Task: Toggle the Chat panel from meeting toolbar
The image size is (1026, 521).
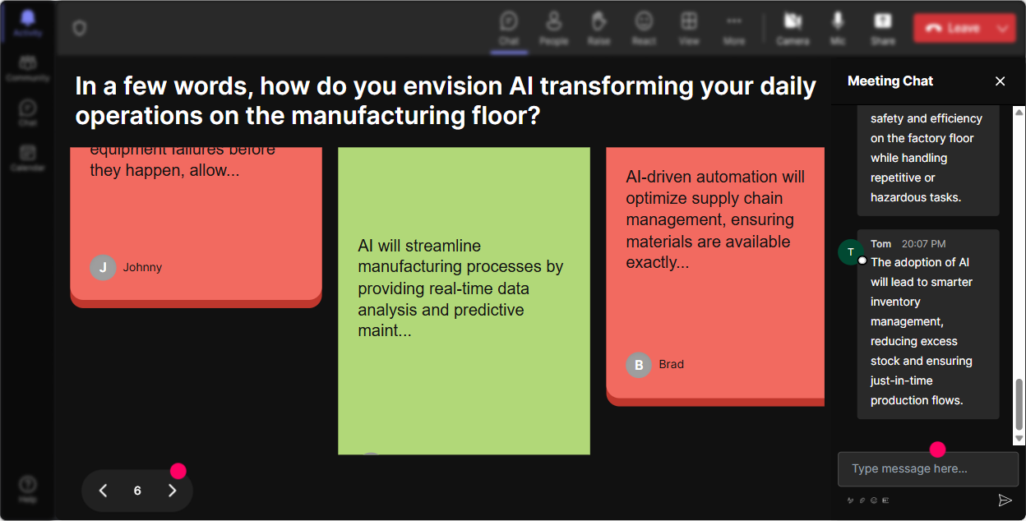Action: pos(509,28)
